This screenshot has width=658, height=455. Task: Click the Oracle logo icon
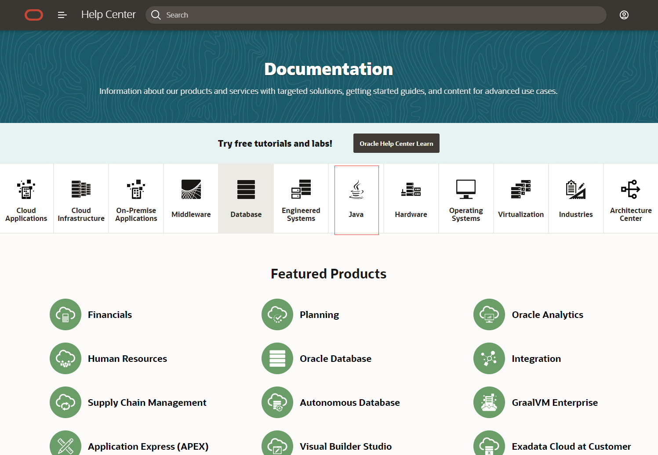[x=34, y=15]
